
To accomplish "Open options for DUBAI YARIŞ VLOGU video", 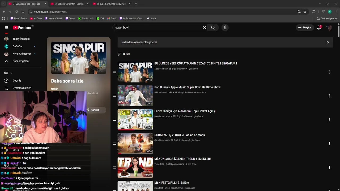I will tap(329, 144).
